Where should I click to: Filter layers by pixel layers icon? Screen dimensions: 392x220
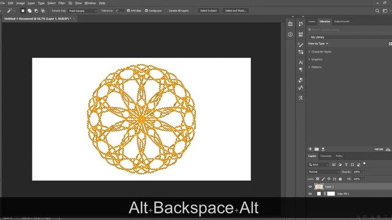pos(334,164)
